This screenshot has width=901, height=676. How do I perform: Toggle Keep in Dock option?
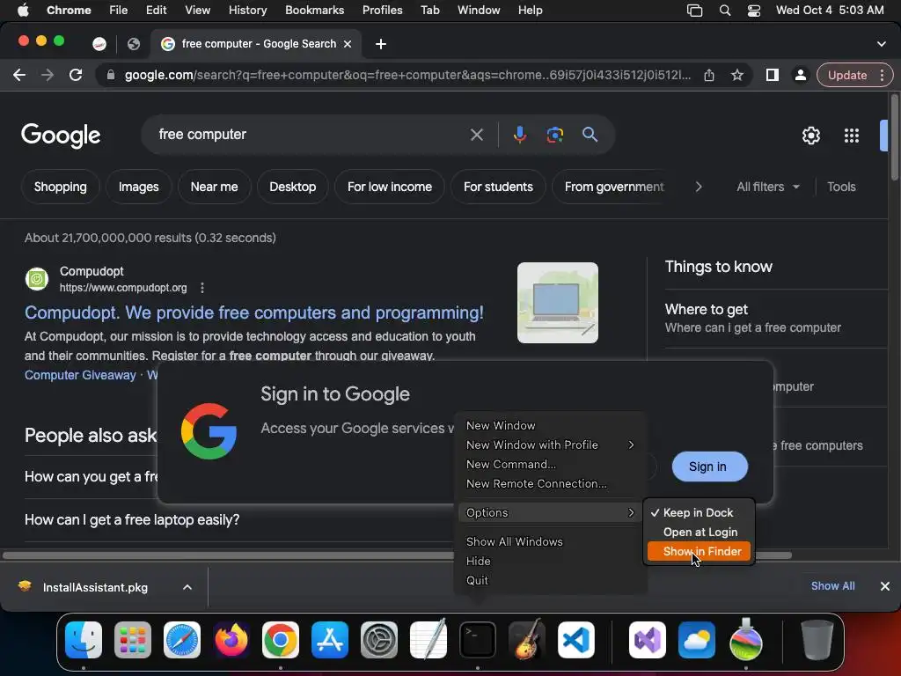(x=698, y=512)
